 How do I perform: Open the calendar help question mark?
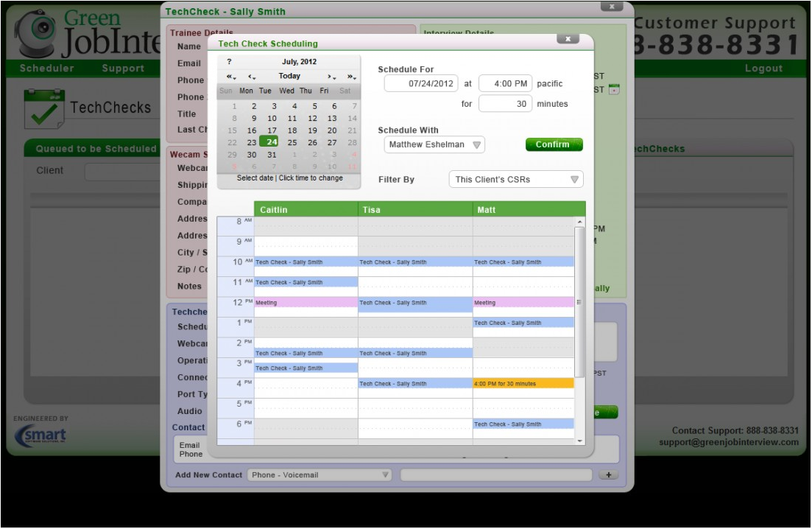(229, 62)
